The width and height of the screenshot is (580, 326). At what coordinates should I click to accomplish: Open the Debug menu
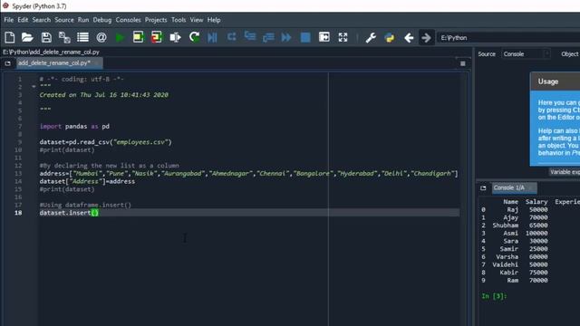pyautogui.click(x=102, y=20)
